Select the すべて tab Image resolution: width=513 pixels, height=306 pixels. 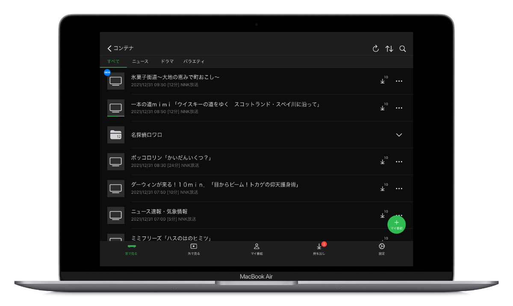(x=113, y=61)
